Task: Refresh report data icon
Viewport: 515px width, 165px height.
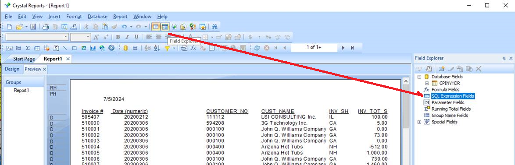Action: [257, 48]
